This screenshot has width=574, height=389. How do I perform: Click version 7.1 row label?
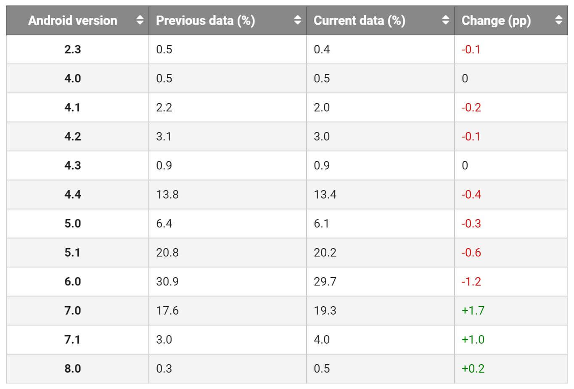[73, 339]
